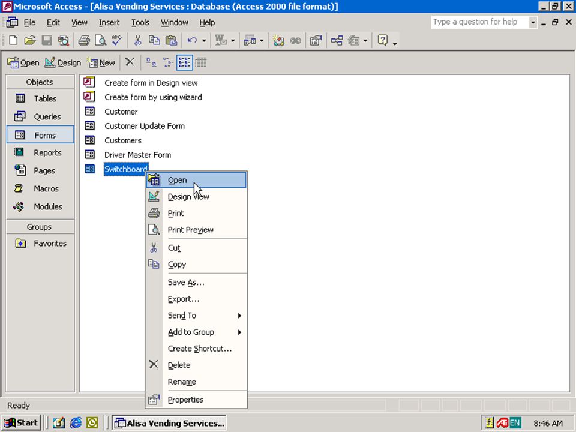This screenshot has width=576, height=432.
Task: Click the New button in database toolbar
Action: pos(101,63)
